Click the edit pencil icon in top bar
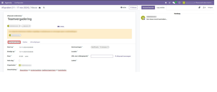 [170, 3]
